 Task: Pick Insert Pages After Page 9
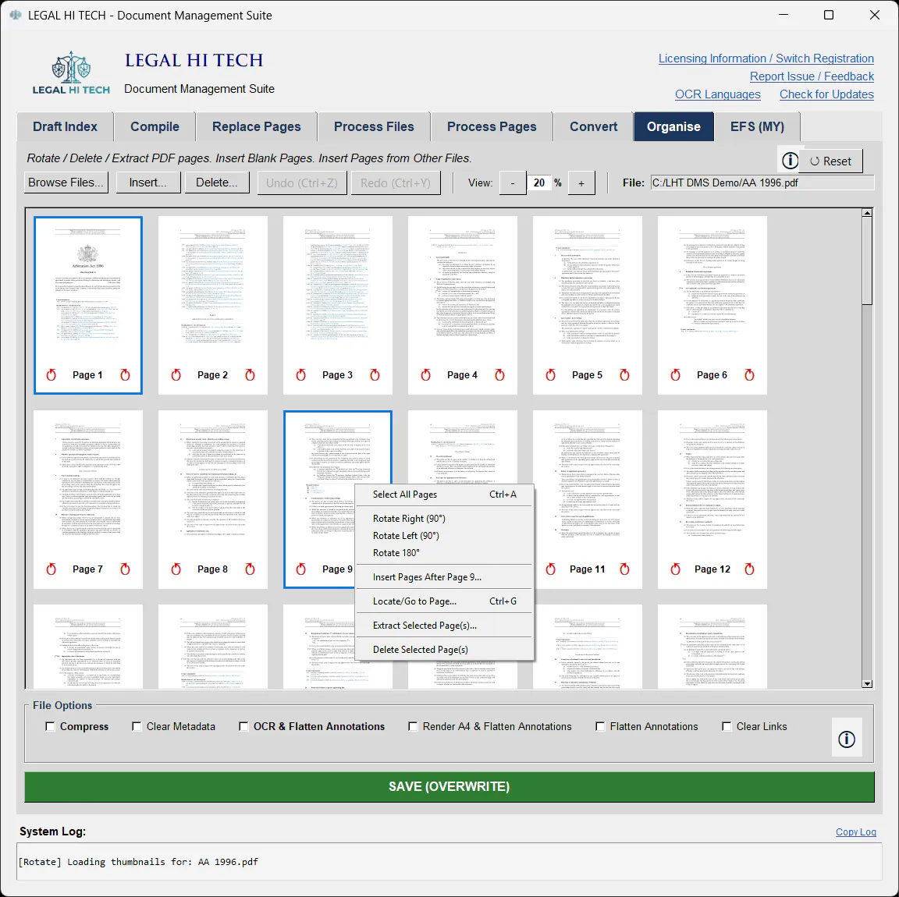coord(445,577)
